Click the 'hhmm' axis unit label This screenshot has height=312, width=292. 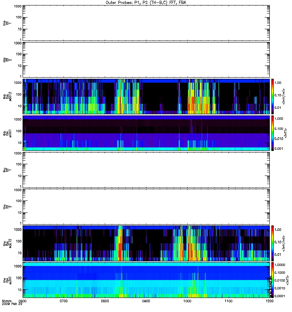tap(7, 301)
